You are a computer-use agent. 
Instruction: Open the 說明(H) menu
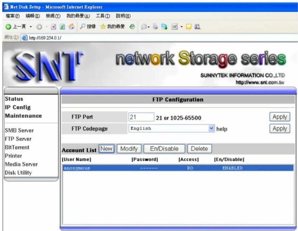123,16
